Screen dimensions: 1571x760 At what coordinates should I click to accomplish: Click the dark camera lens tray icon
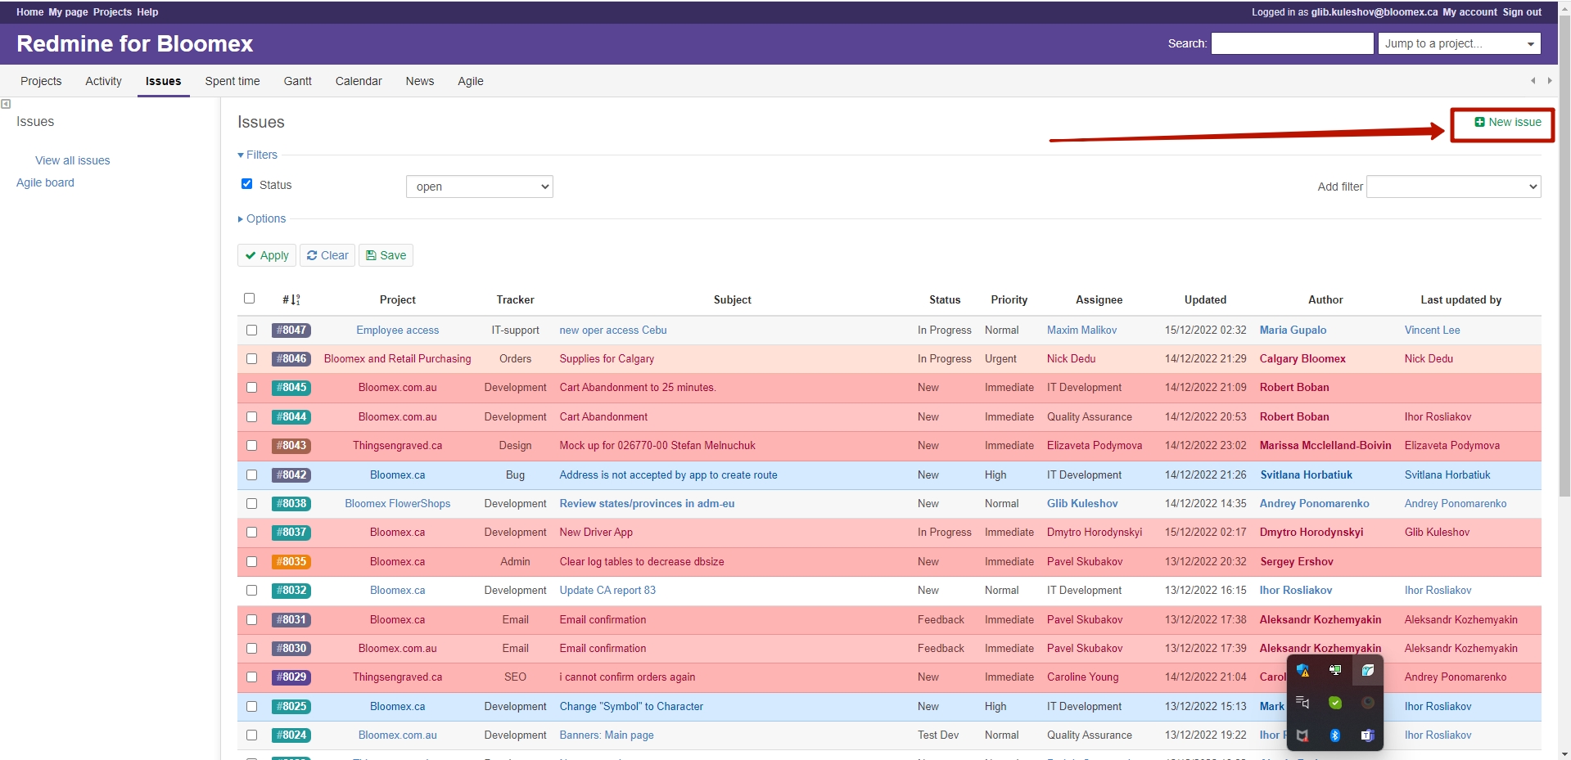point(1367,703)
